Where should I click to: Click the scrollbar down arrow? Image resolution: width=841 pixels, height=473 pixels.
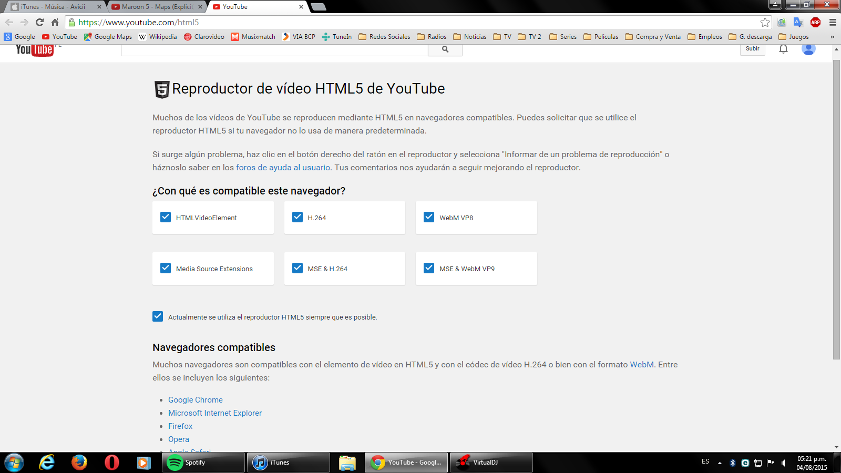coord(836,447)
